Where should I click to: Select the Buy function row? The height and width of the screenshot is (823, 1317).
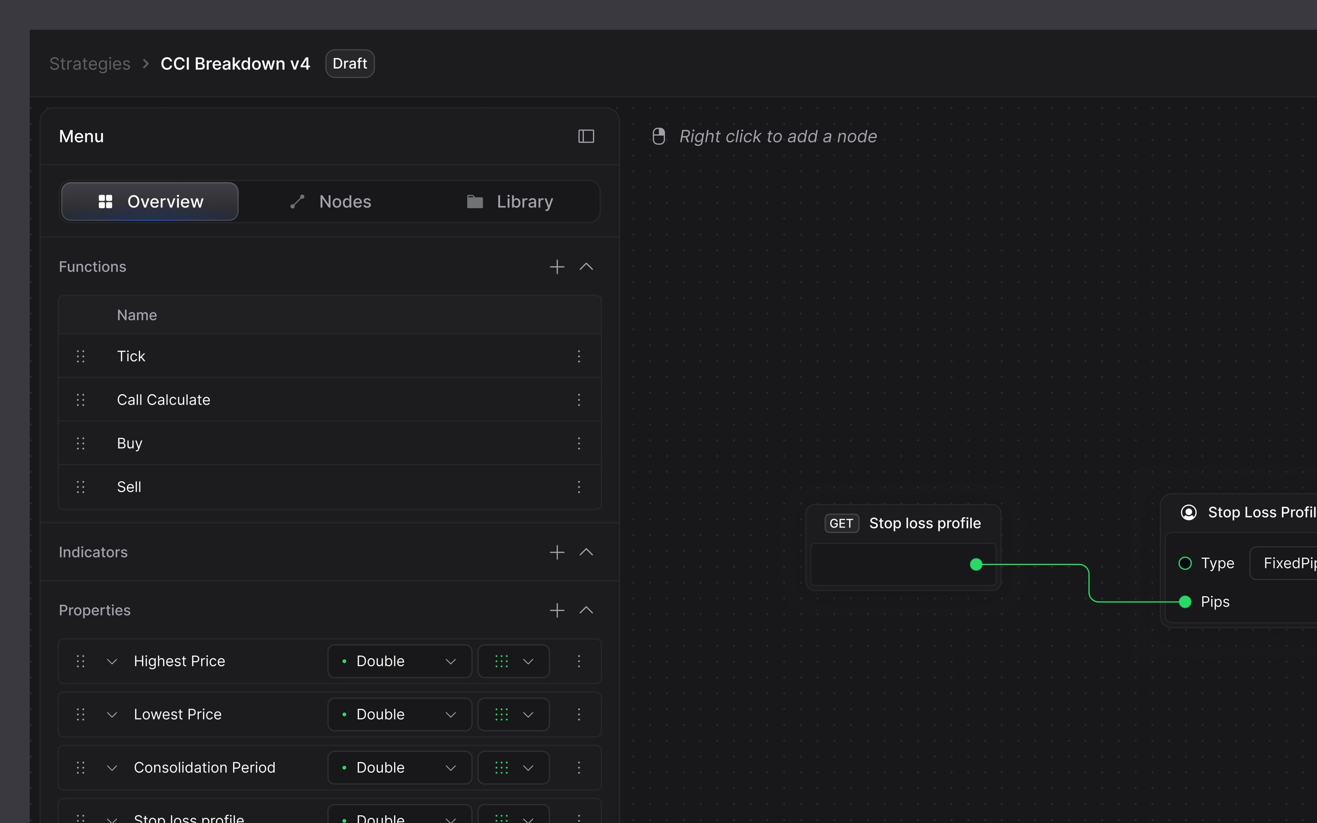click(x=330, y=444)
